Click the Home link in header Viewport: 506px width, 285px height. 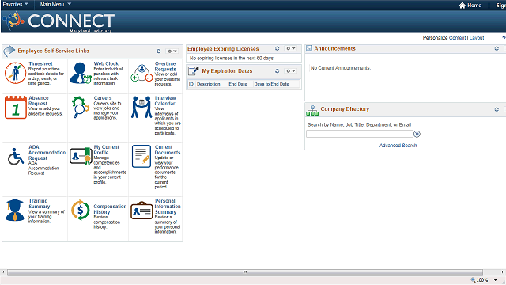coord(474,6)
